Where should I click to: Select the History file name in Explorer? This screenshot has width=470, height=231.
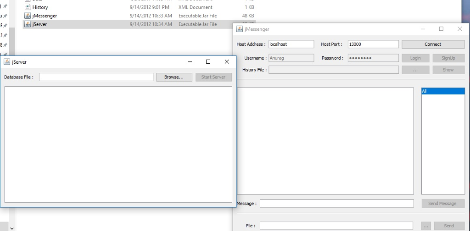pyautogui.click(x=40, y=7)
